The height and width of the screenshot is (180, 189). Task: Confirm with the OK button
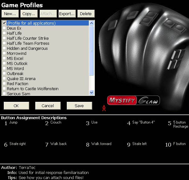coord(16,106)
